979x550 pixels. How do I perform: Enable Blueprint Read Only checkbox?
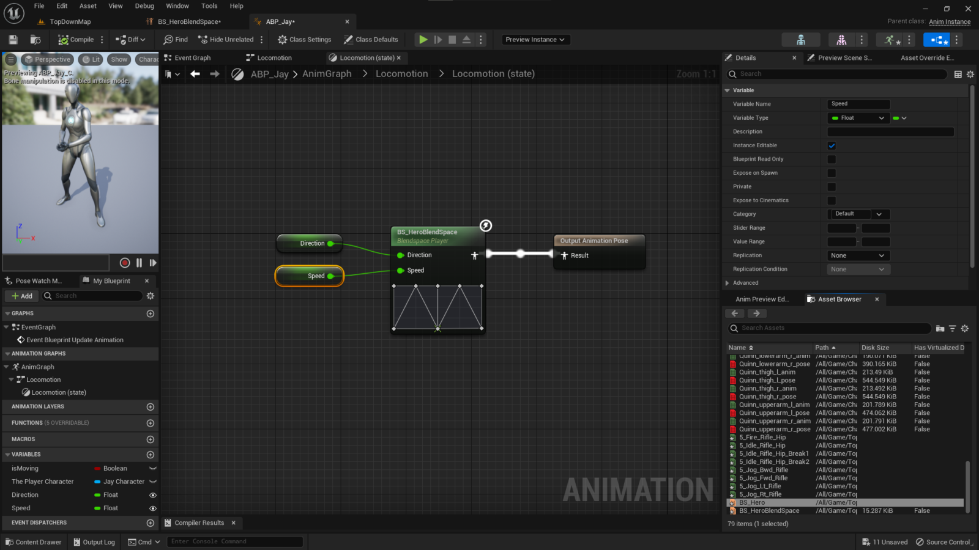832,159
